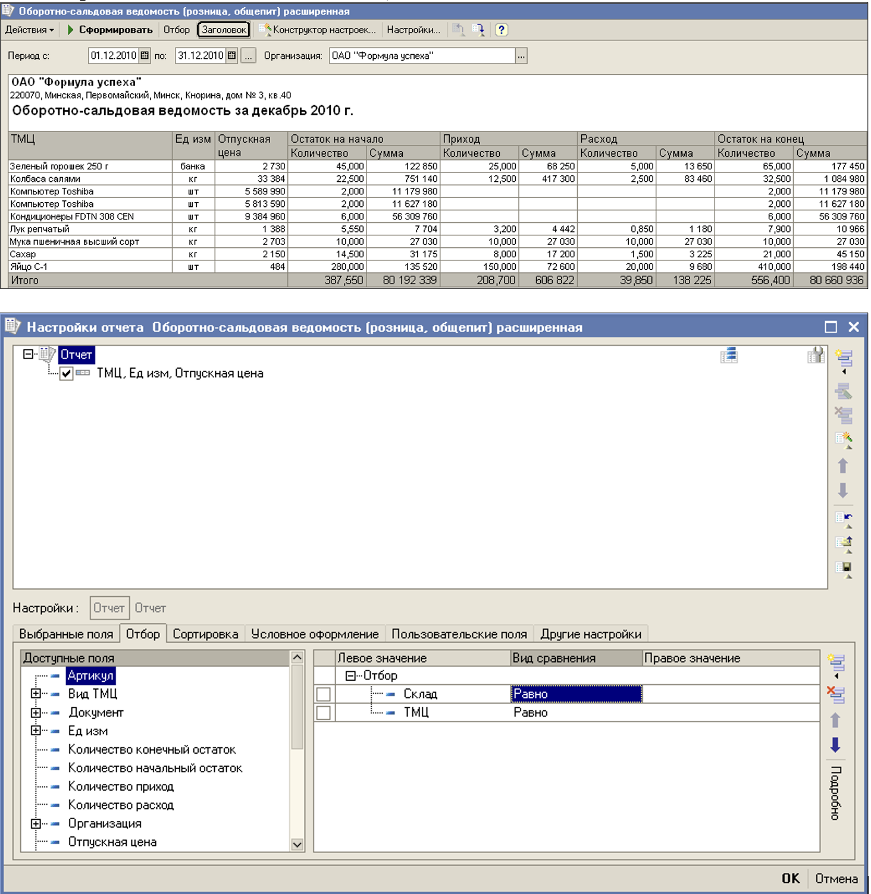Click add new filter item icon
Screen dimensions: 871x894
pyautogui.click(x=836, y=662)
